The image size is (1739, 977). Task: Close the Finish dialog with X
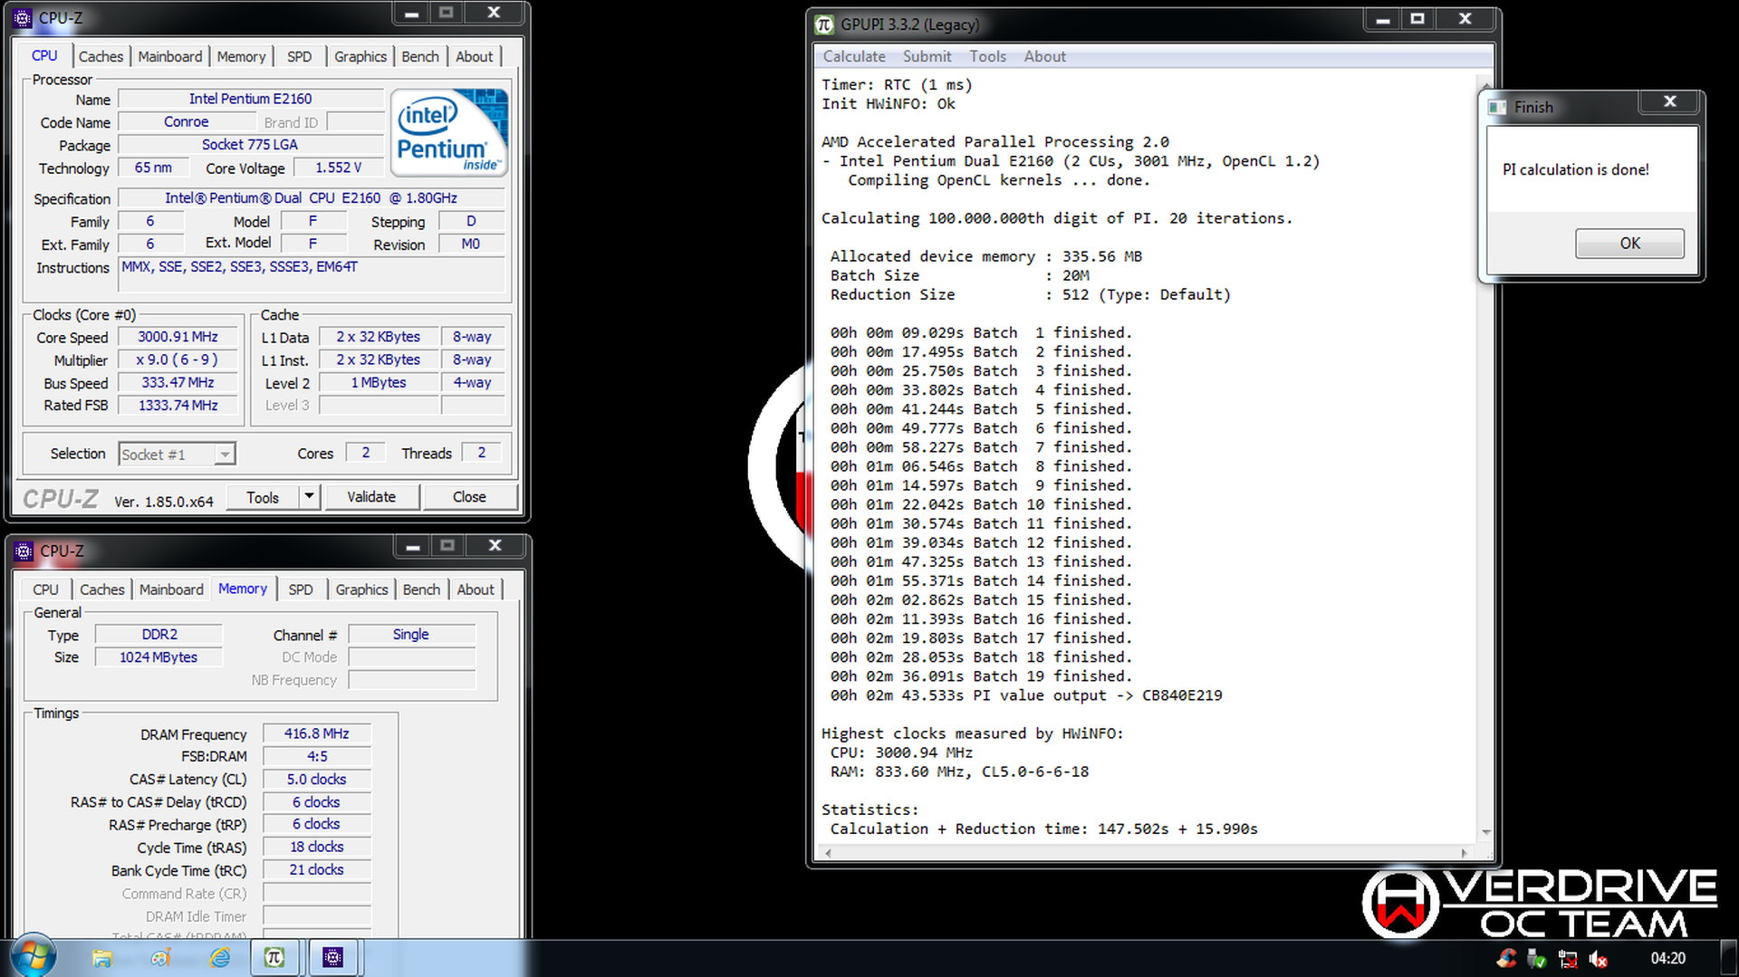1669,101
